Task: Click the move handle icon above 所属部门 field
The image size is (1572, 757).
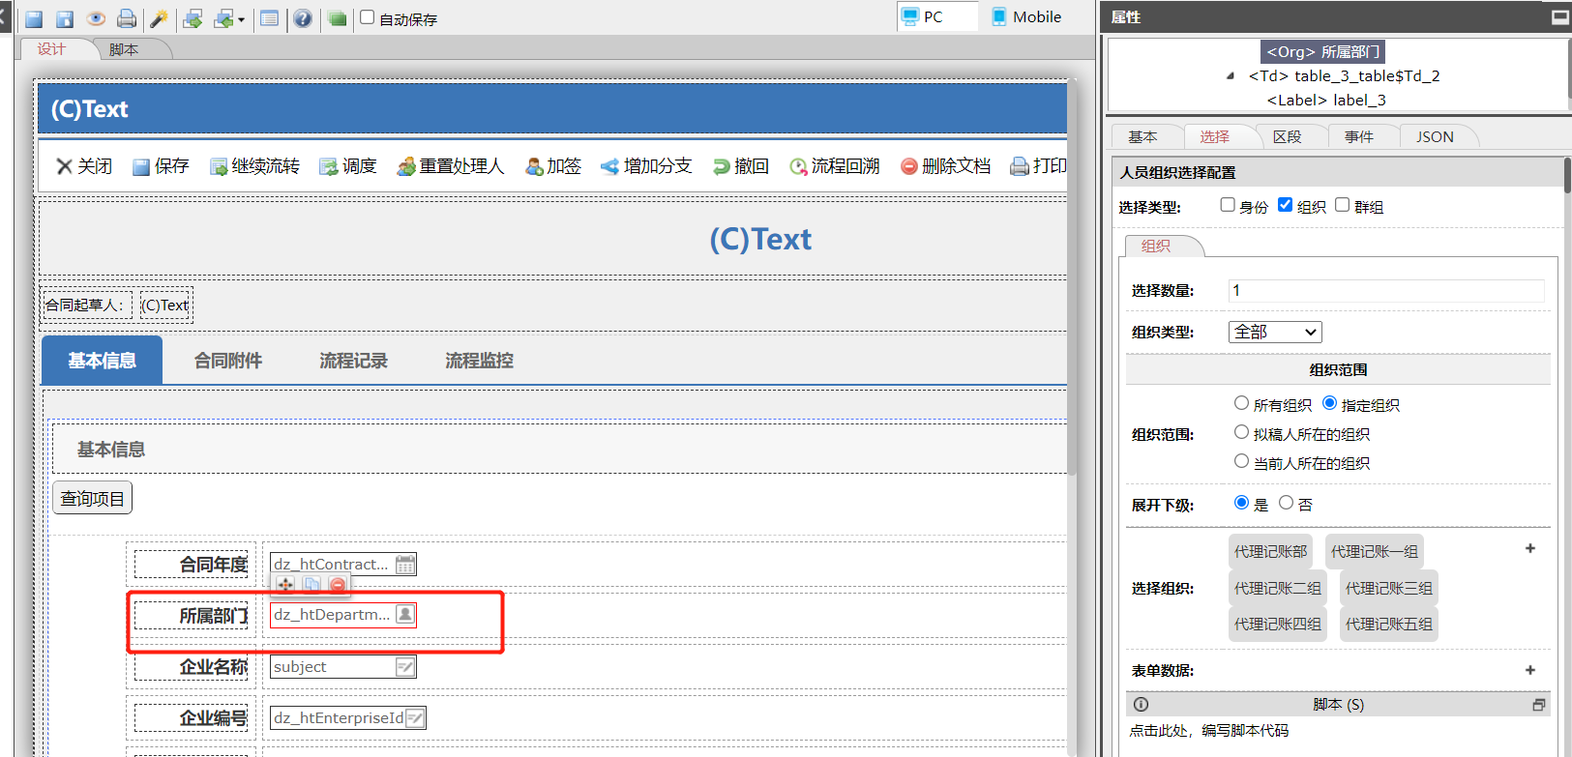Action: pyautogui.click(x=285, y=584)
